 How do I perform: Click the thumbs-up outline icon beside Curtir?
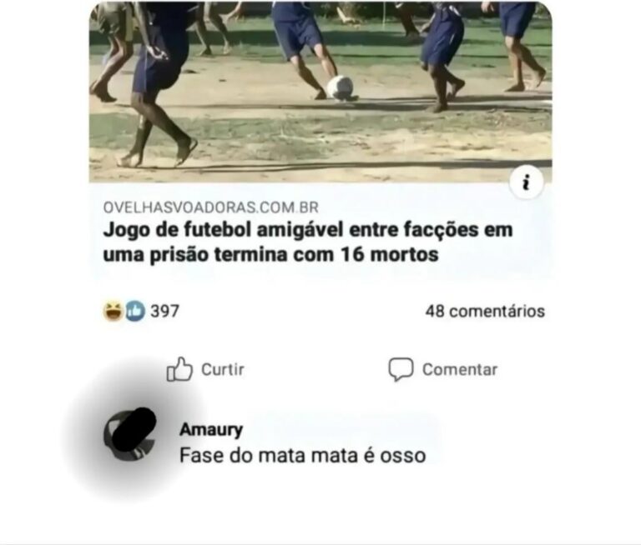tap(179, 369)
